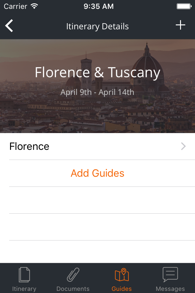Tap the Guides map pin icon

(x=122, y=275)
